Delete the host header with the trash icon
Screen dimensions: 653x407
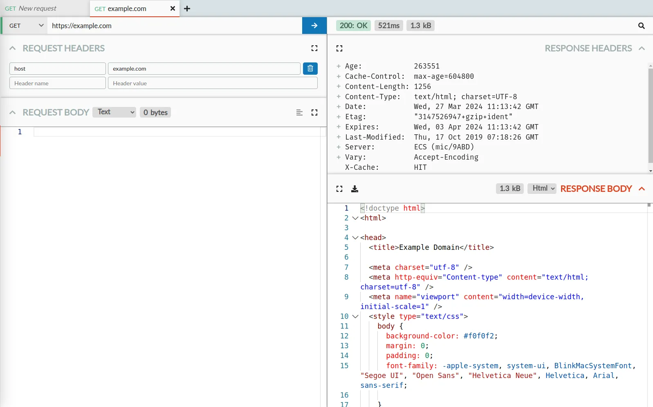(x=310, y=69)
